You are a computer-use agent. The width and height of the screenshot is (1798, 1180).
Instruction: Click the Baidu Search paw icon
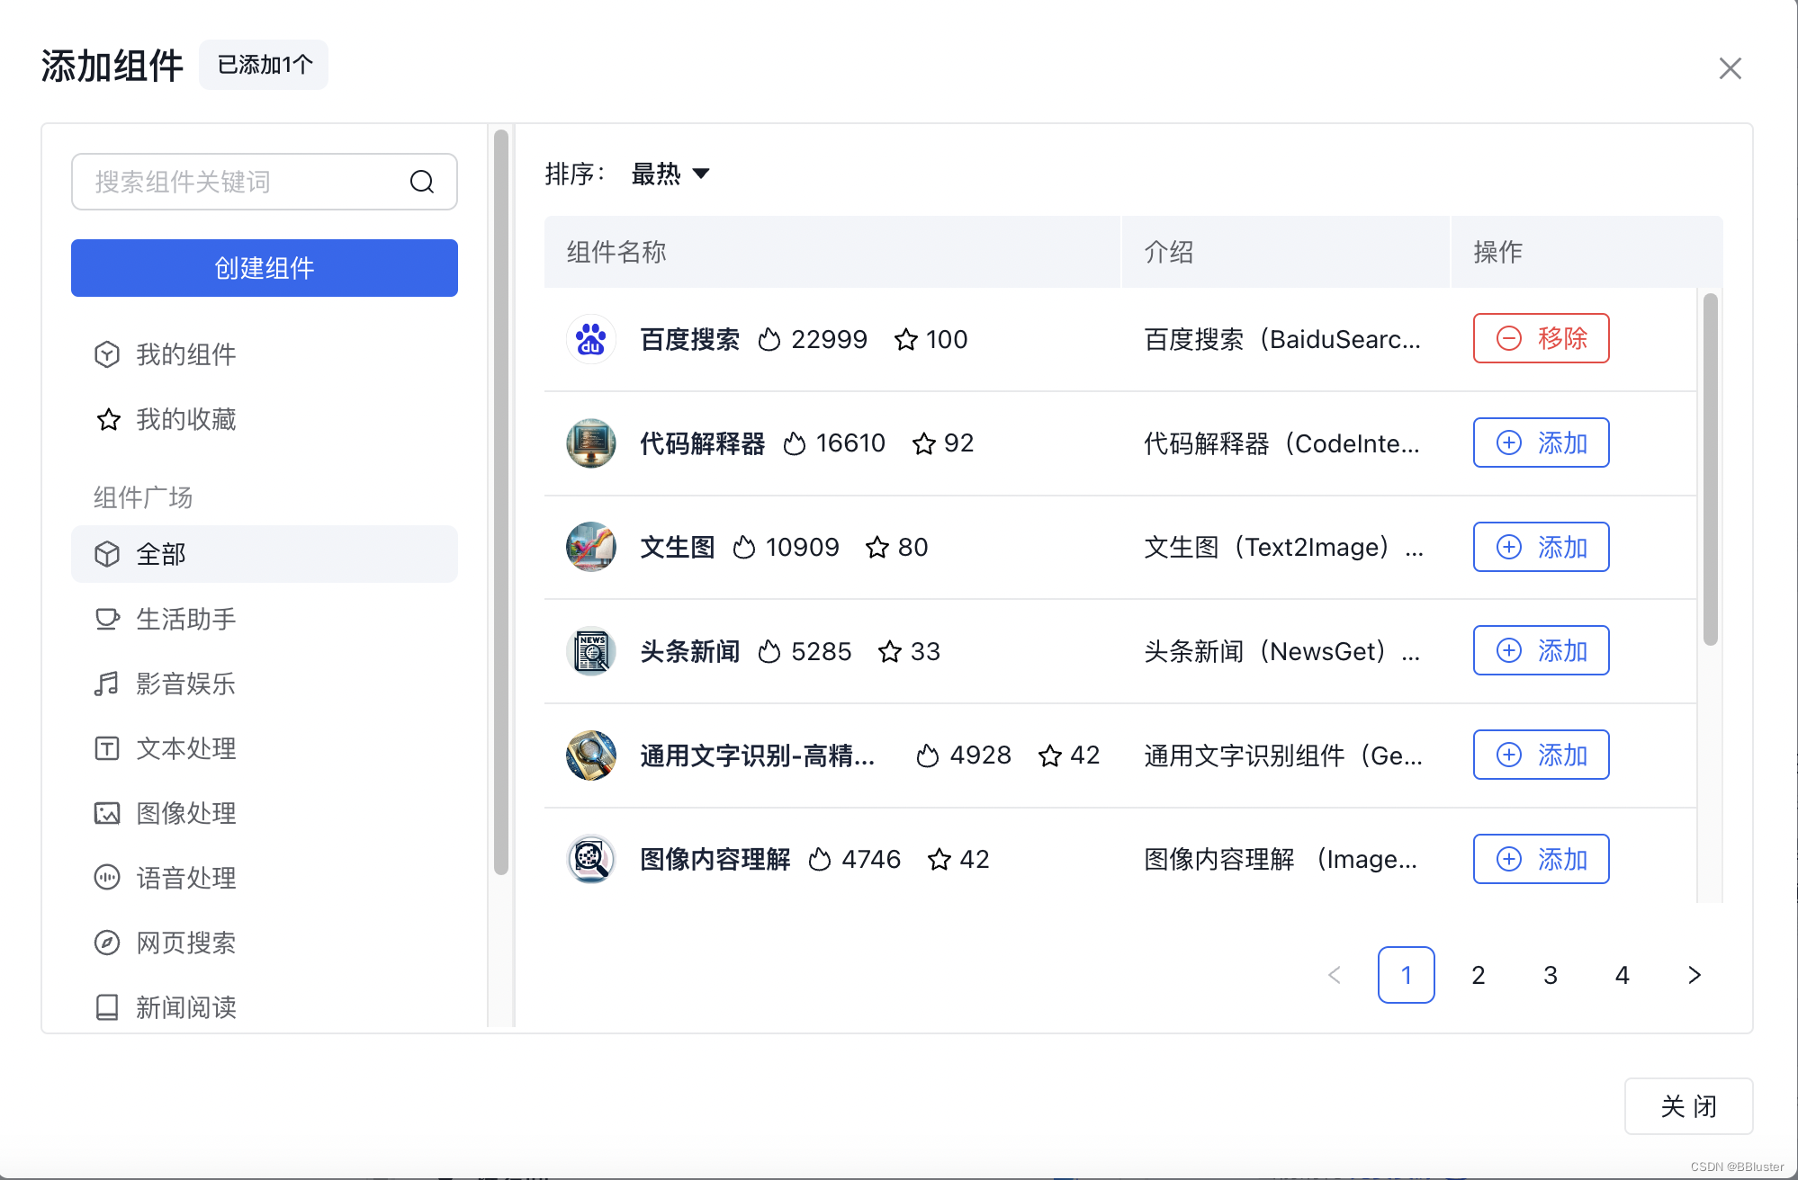[x=590, y=339]
